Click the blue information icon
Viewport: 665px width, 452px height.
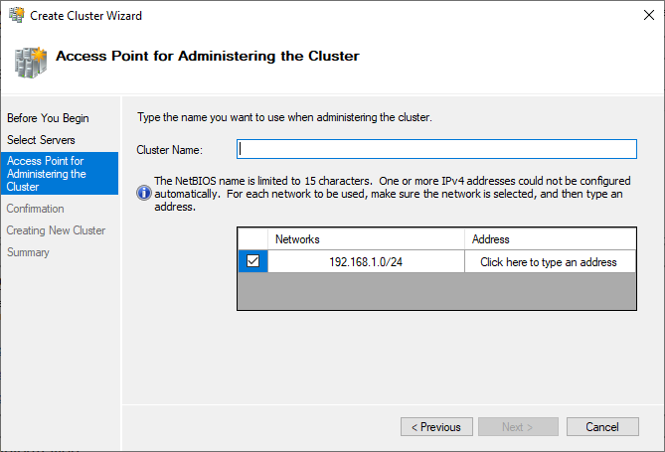point(144,194)
